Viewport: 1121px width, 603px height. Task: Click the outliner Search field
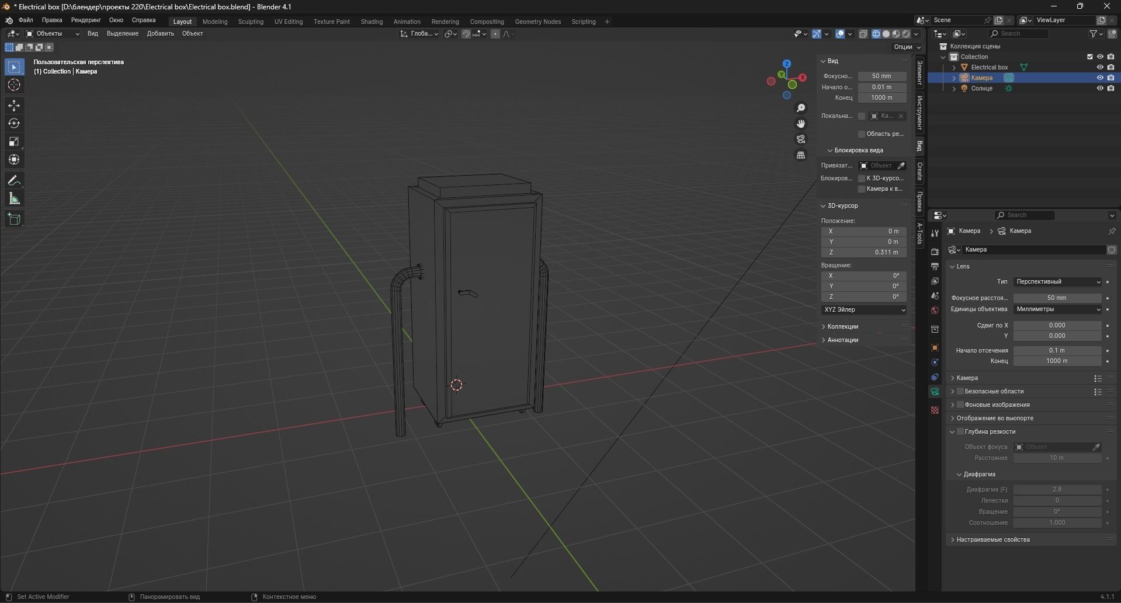[1019, 34]
